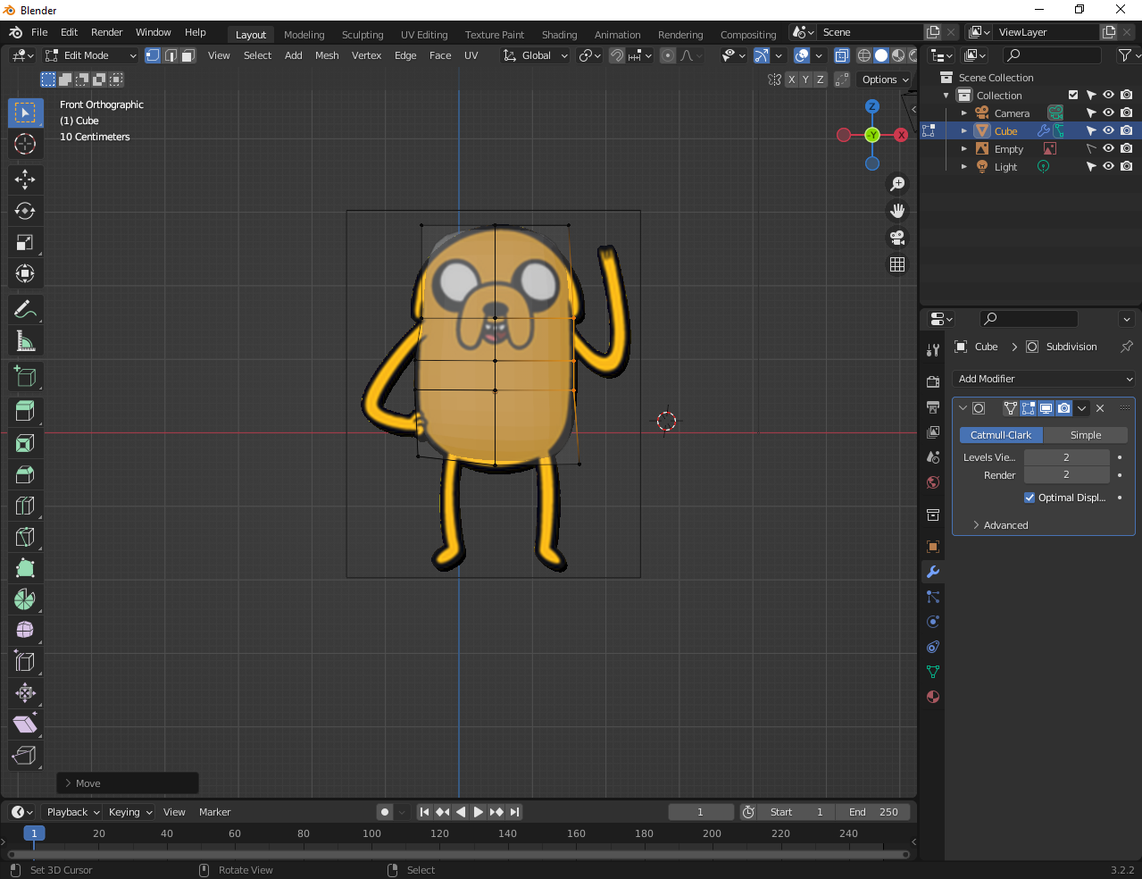This screenshot has height=879, width=1142.
Task: Select the Extrude Region tool
Action: (x=25, y=412)
